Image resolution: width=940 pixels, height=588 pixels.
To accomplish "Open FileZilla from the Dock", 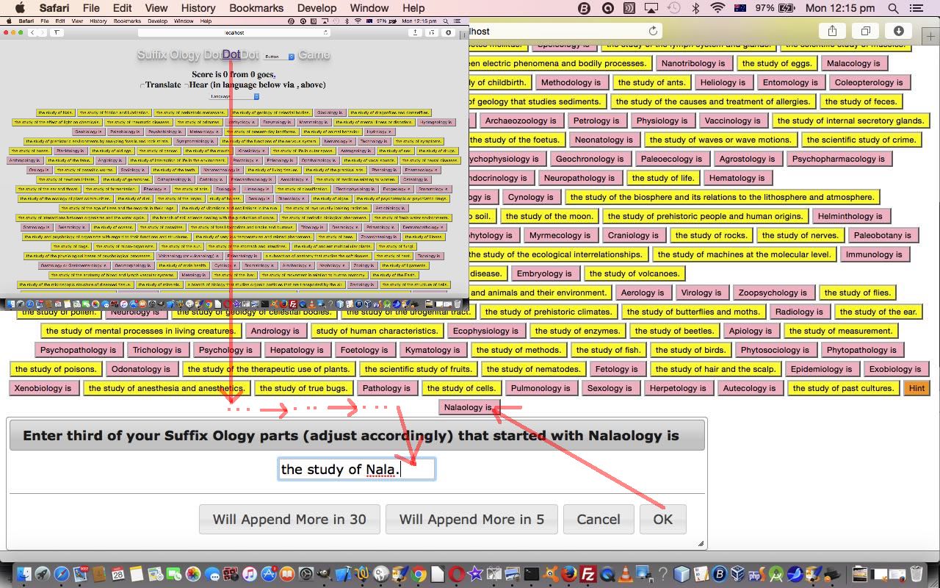I will (x=587, y=574).
